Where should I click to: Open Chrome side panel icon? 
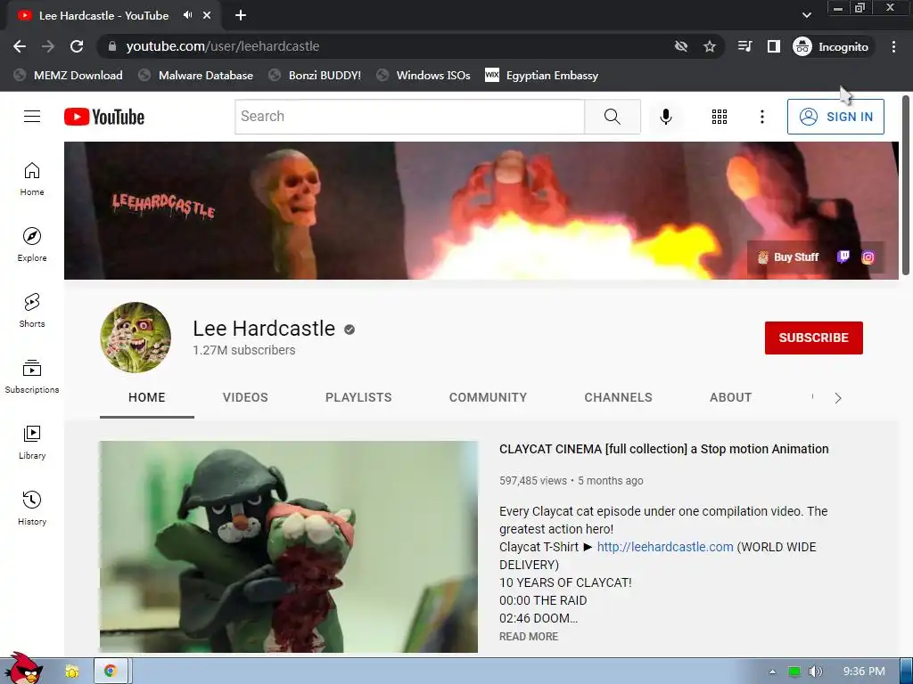pyautogui.click(x=773, y=46)
